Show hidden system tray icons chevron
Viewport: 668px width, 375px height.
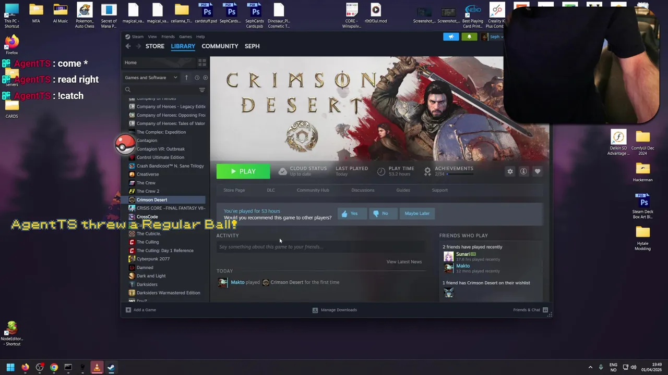590,368
